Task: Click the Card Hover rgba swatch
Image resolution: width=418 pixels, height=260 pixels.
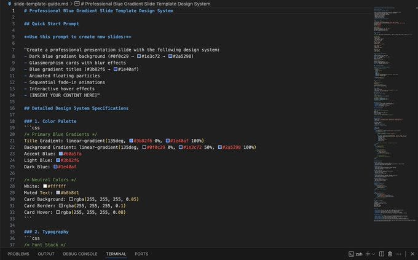Action: pyautogui.click(x=58, y=212)
